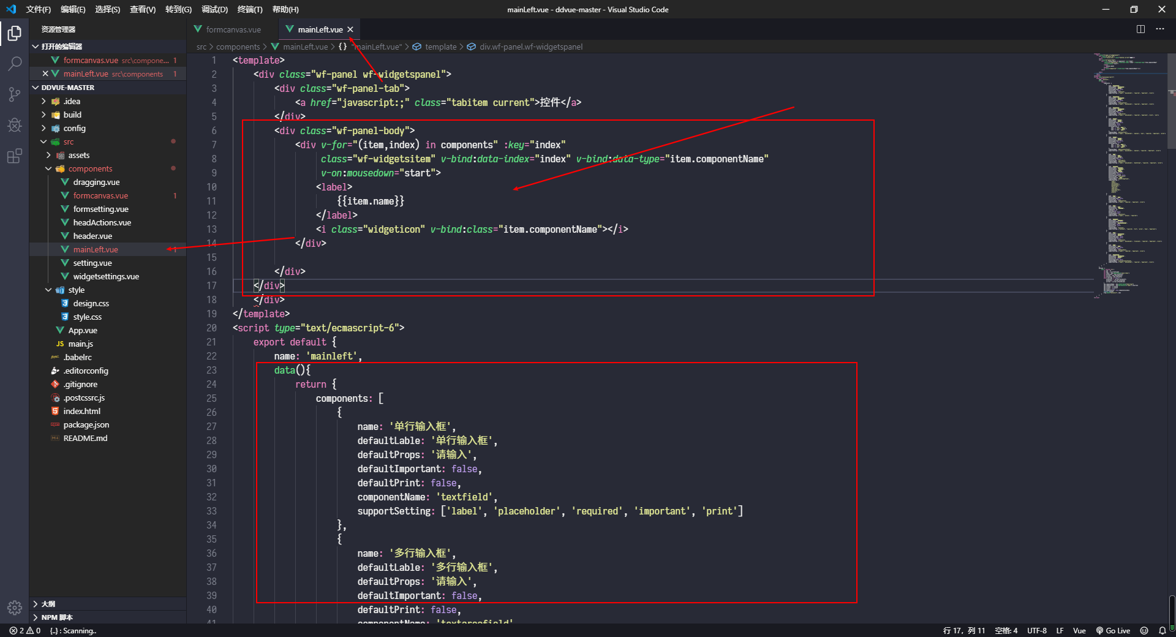Screen dimensions: 1176x637
Task: Open Source Control view
Action: (x=15, y=94)
